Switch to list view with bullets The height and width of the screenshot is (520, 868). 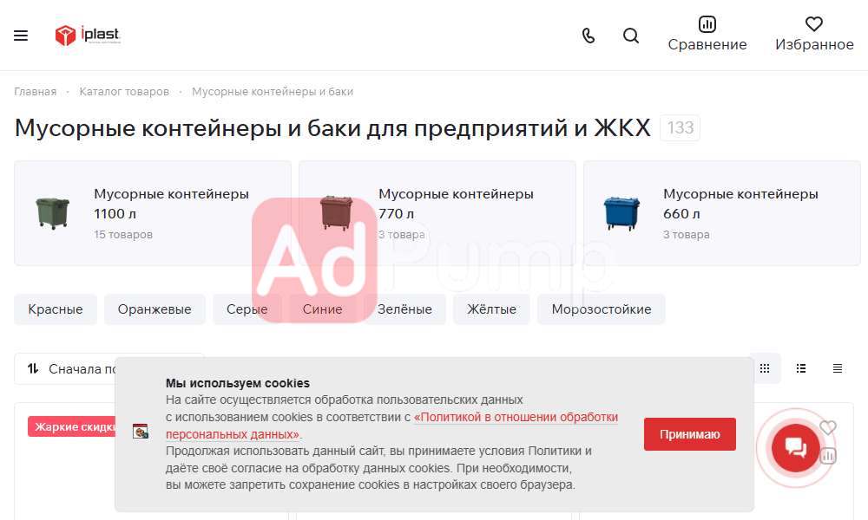(x=801, y=368)
